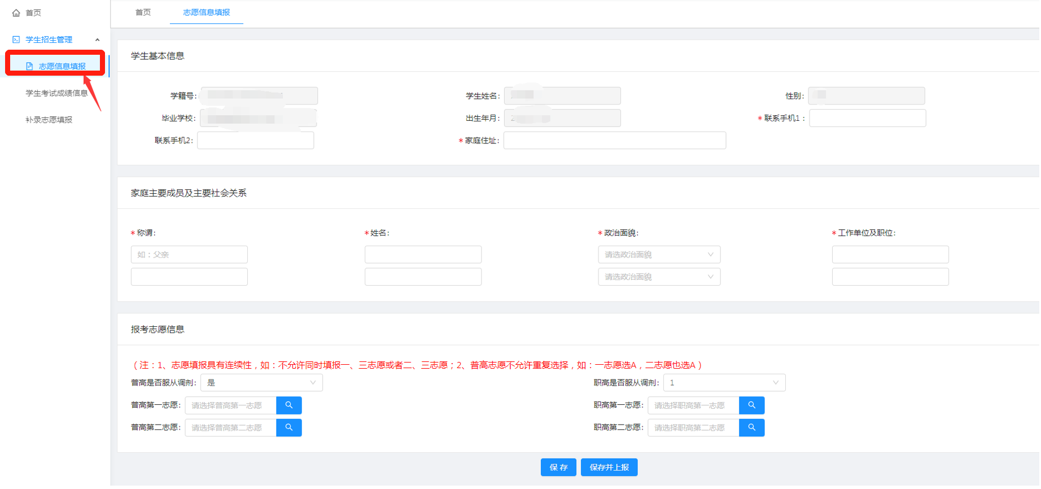Screen dimensions: 1041x489
Task: Focus the 家庭住址 input field
Action: [615, 141]
